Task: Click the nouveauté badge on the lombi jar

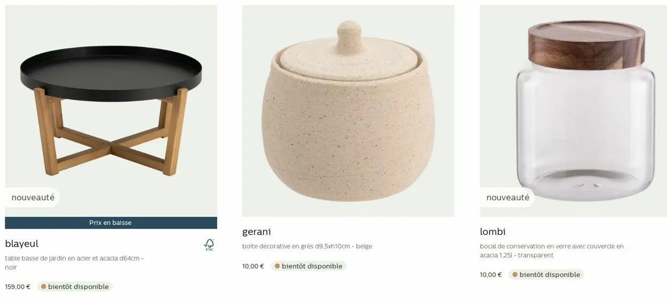Action: 507,198
